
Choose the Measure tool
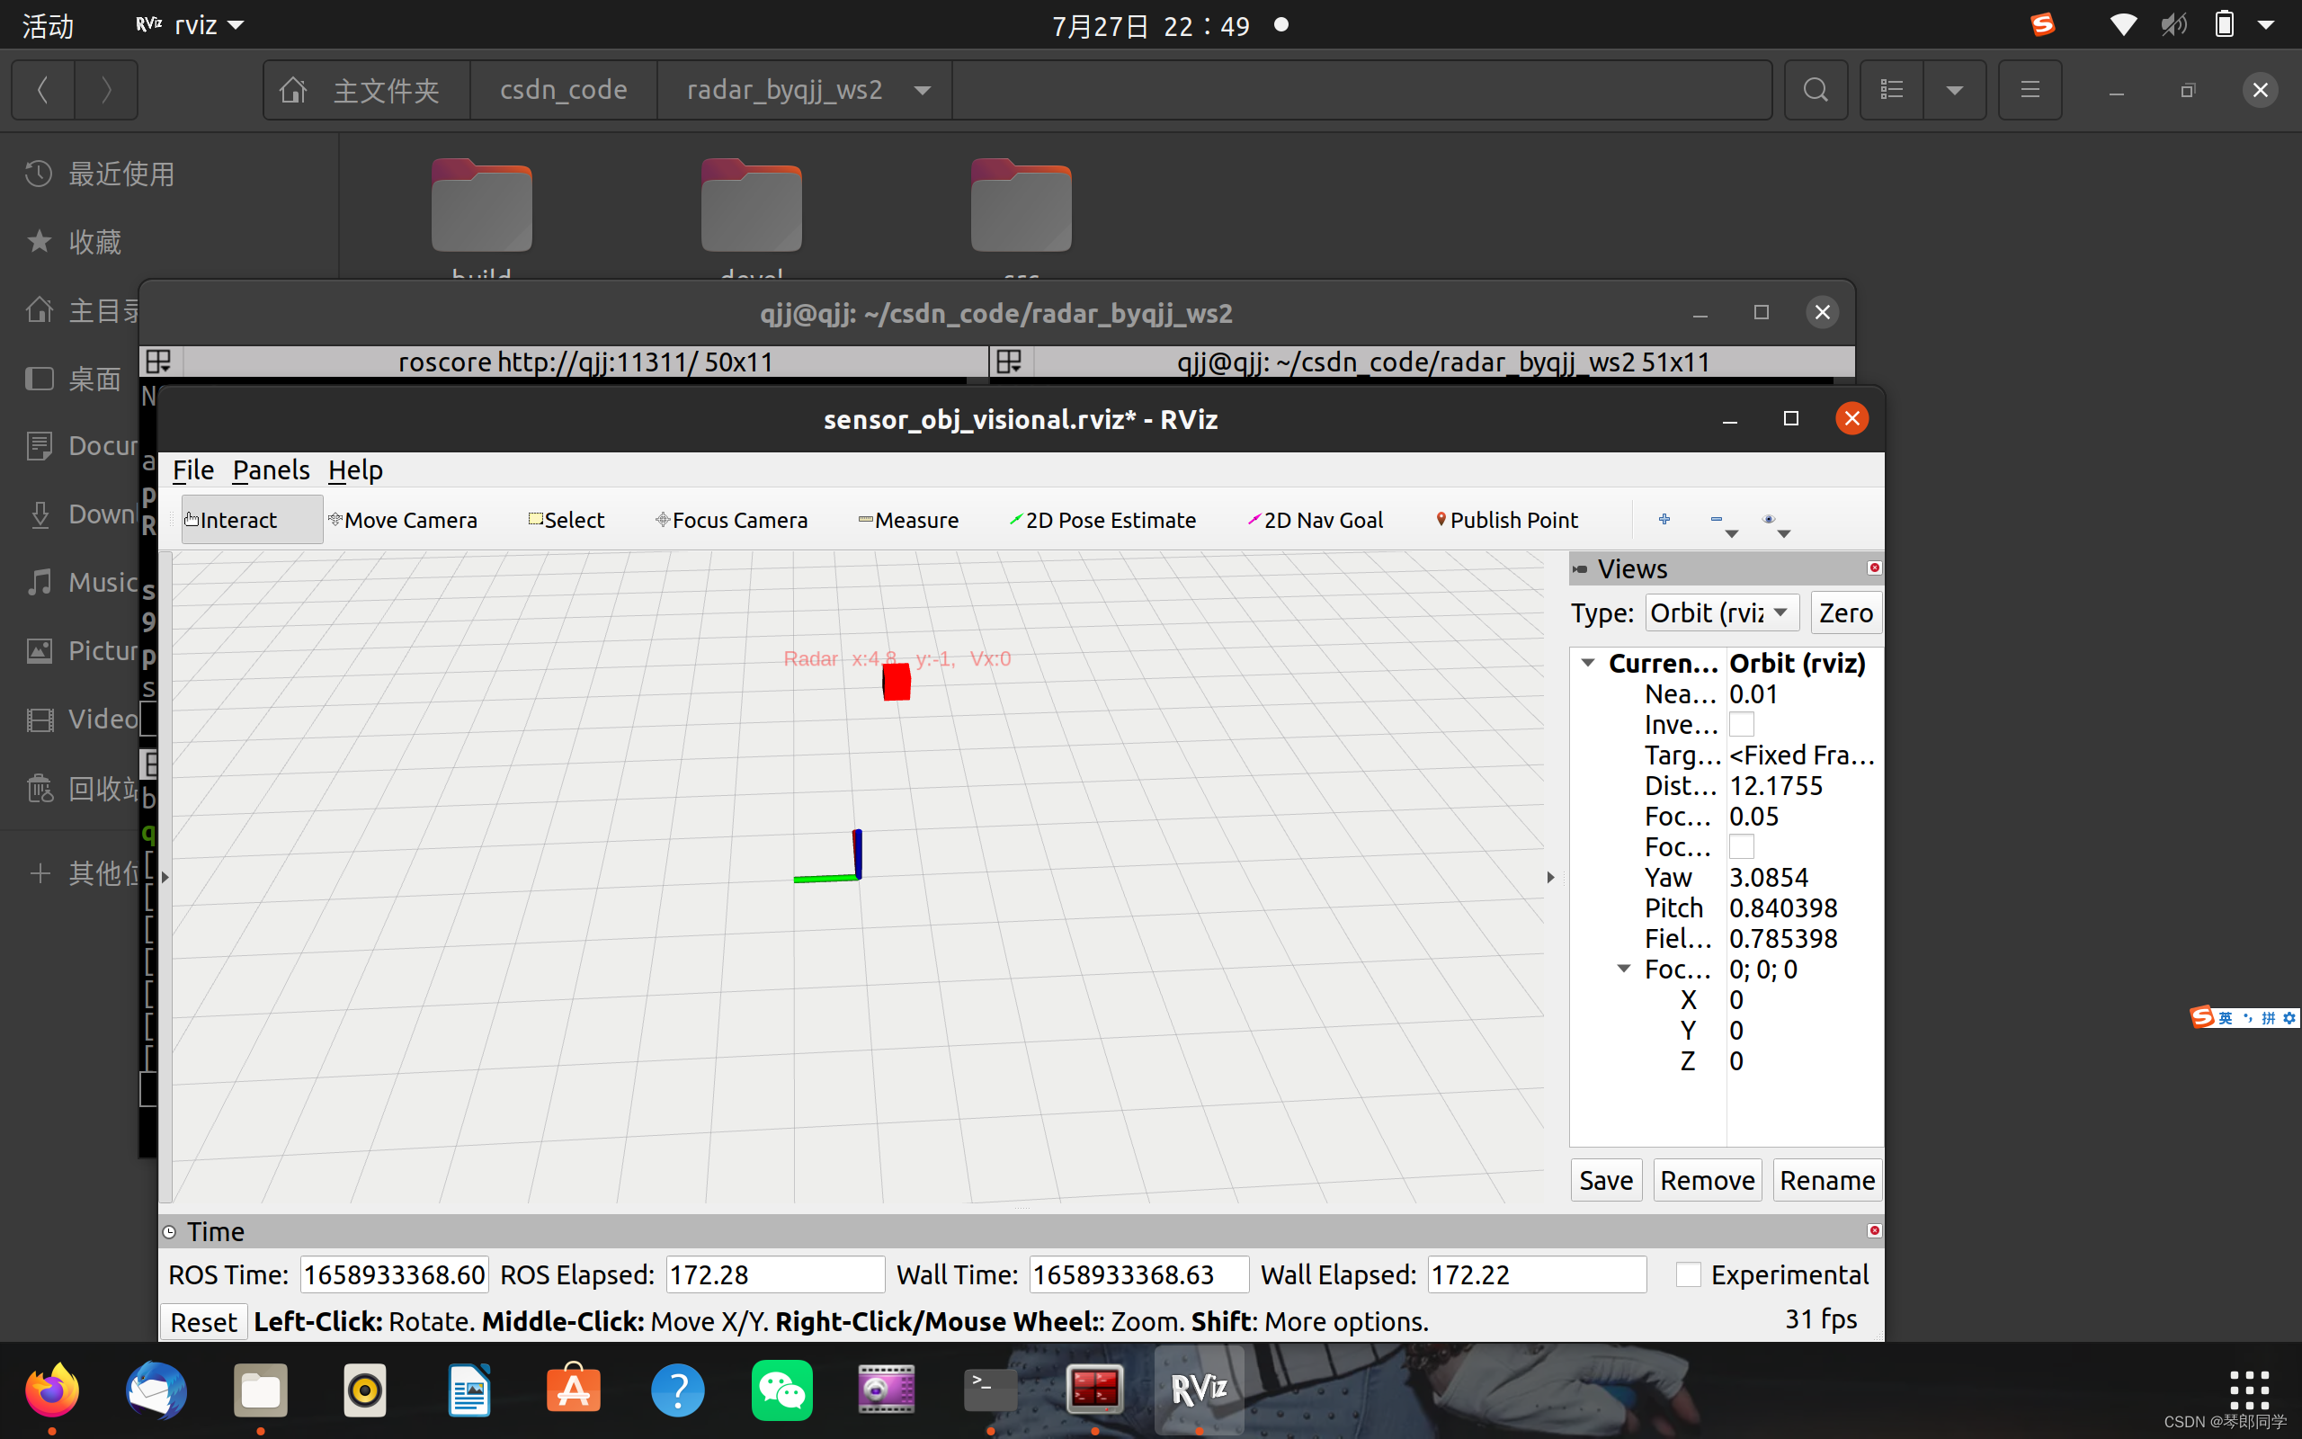pyautogui.click(x=908, y=520)
